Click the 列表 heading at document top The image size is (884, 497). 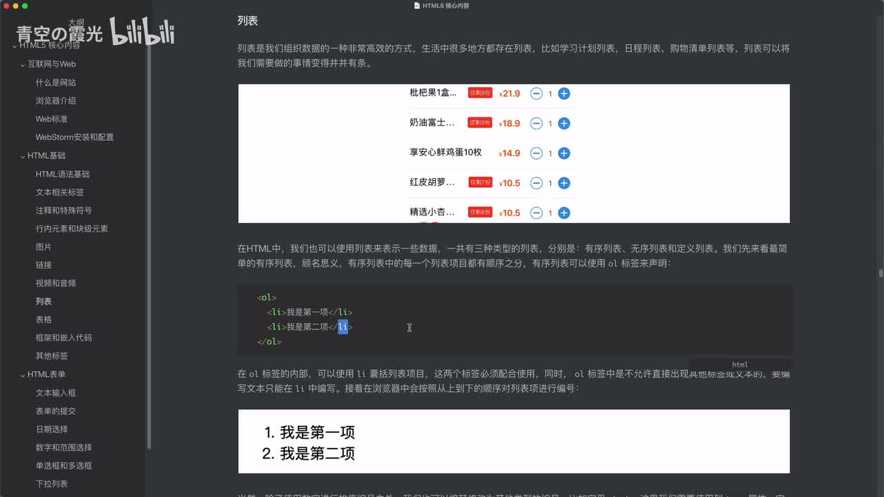point(247,21)
